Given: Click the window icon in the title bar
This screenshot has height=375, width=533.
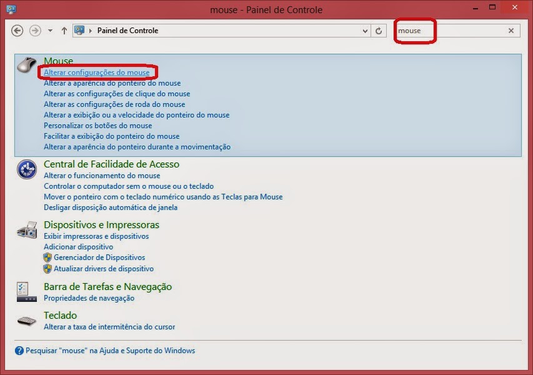Looking at the screenshot, I should point(11,9).
